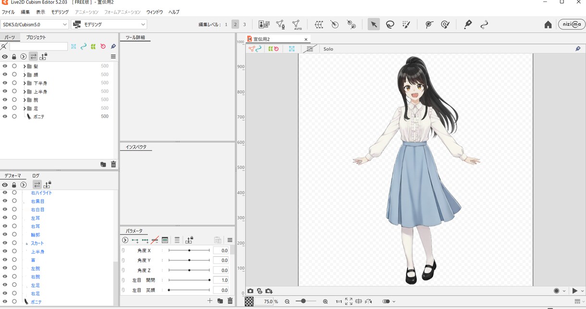Screen dimensions: 586x309
Task: Create a warp deformer
Action: (x=319, y=25)
